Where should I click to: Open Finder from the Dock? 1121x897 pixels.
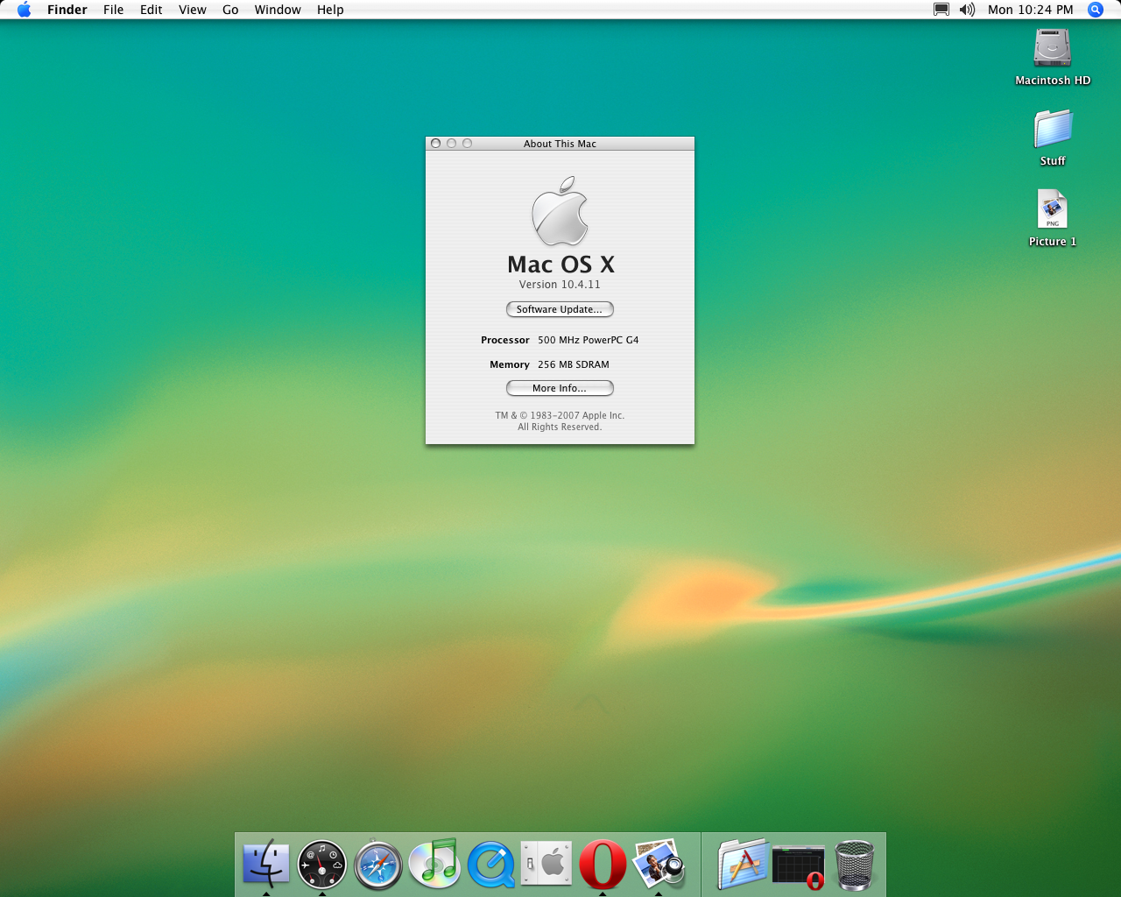click(265, 863)
